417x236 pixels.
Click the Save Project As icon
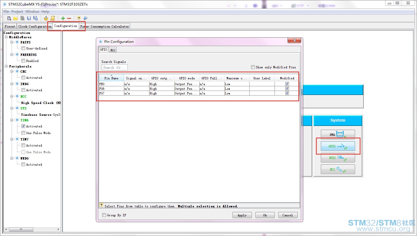[35, 18]
